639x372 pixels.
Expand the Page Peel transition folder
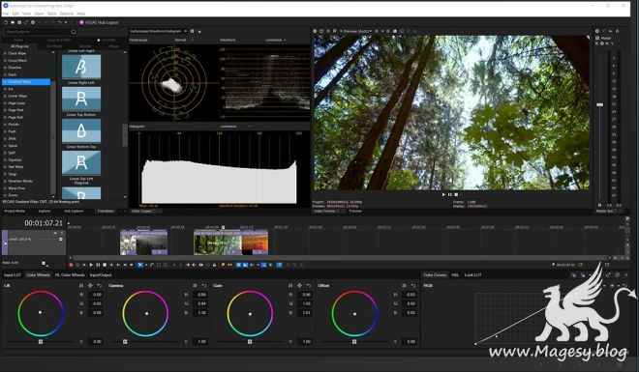5,110
